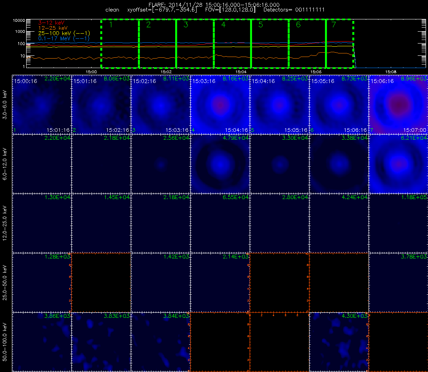Click the 15:08 time axis label

click(x=391, y=72)
